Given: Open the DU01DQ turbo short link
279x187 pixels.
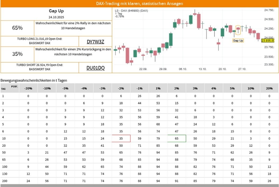Looking at the screenshot, I should click(x=96, y=68).
